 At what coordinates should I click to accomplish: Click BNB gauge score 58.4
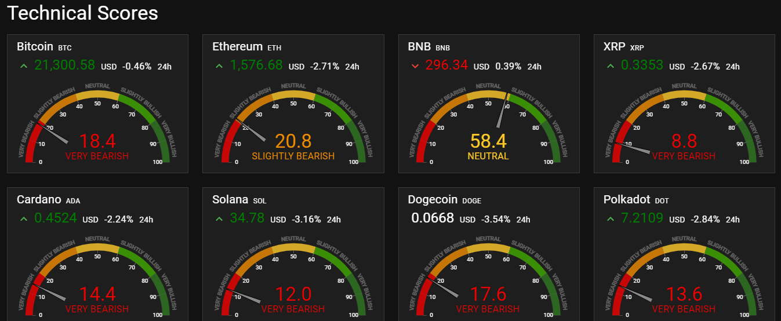pyautogui.click(x=489, y=141)
